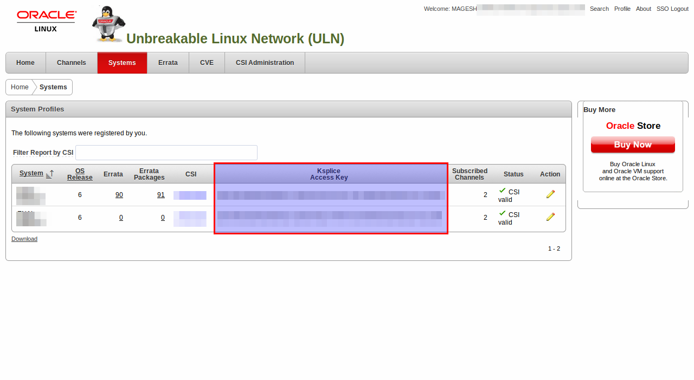Click the Oracle Store heading

(633, 126)
